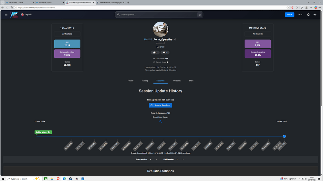Viewport: 323px width, 181px height.
Task: Open the weather Light rain widget
Action: click(x=288, y=179)
